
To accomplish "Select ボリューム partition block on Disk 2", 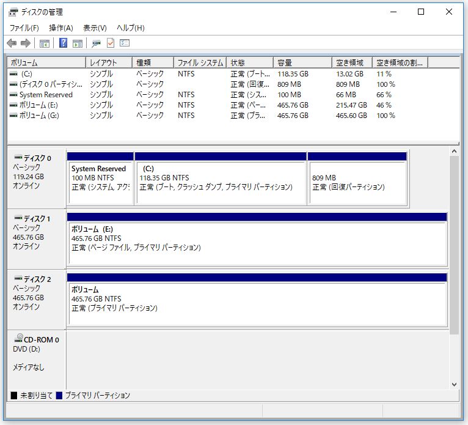I will pos(257,300).
